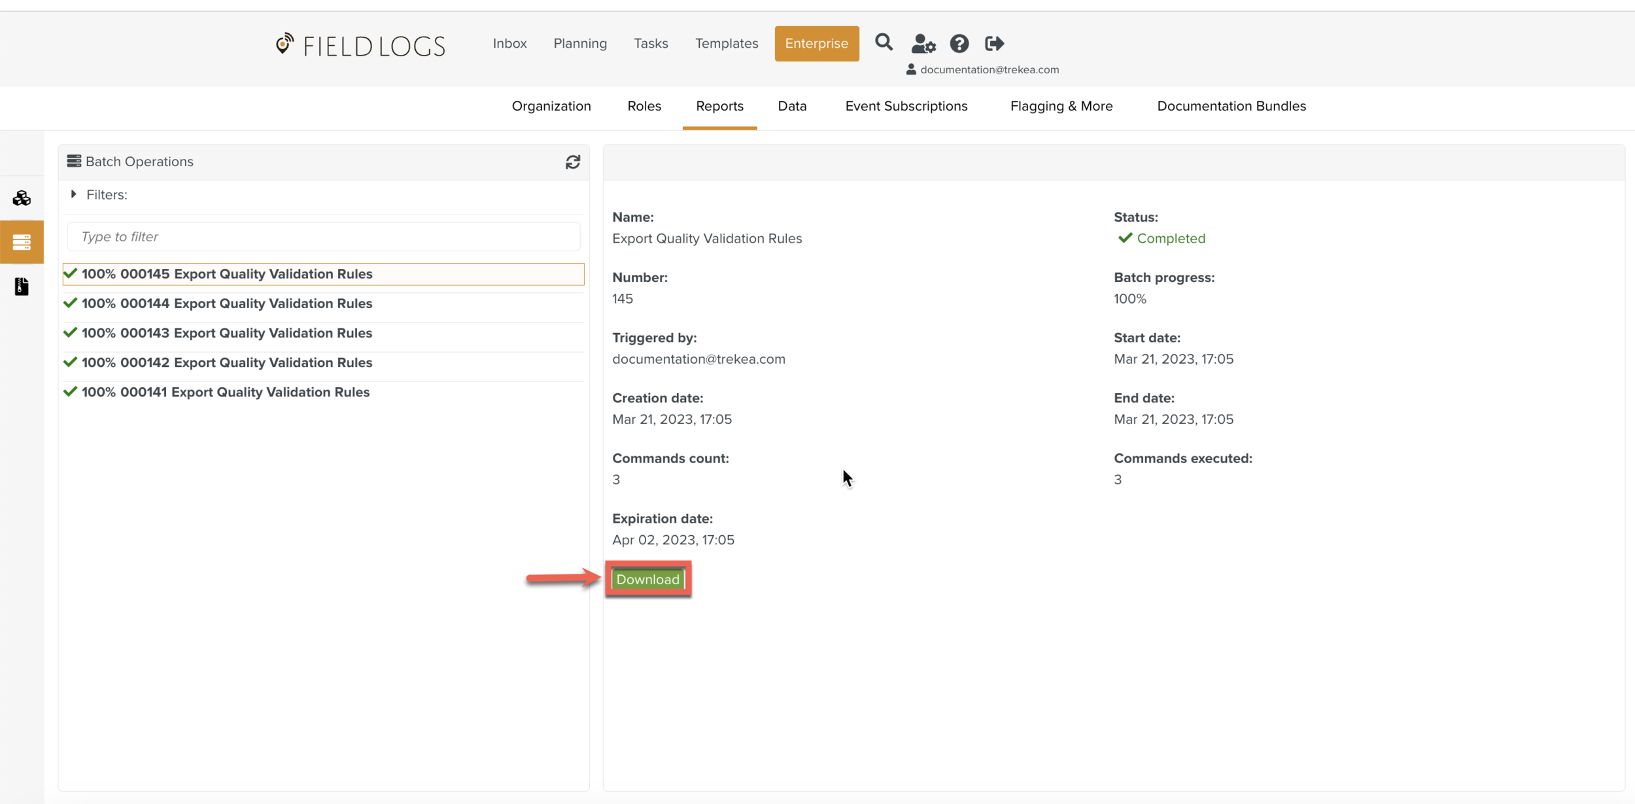The image size is (1635, 804).
Task: Open the Templates menu
Action: click(726, 43)
